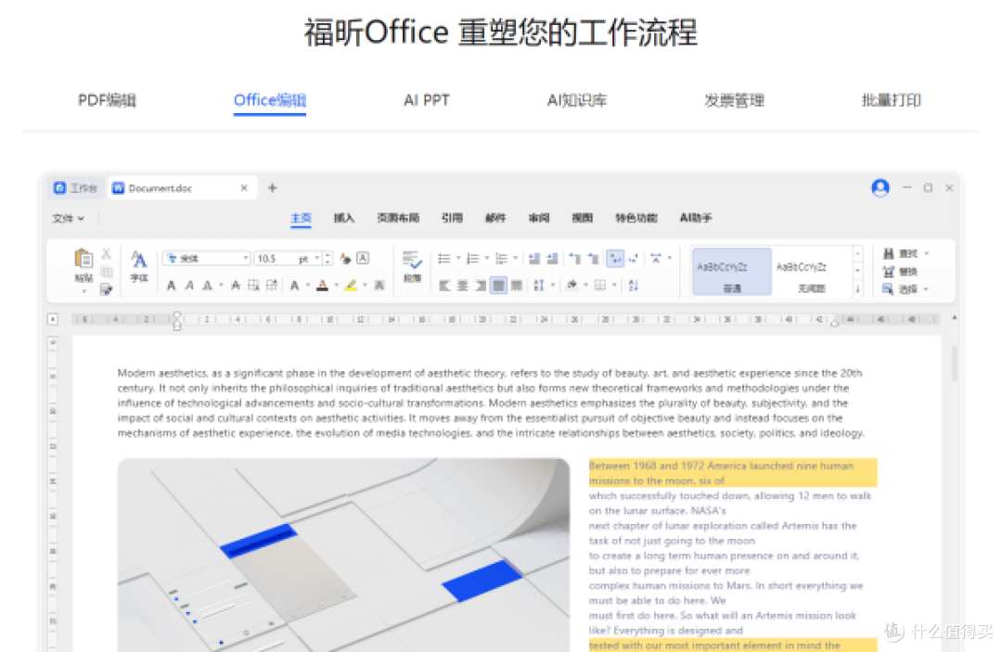
Task: Click the numbered list icon
Action: [473, 259]
